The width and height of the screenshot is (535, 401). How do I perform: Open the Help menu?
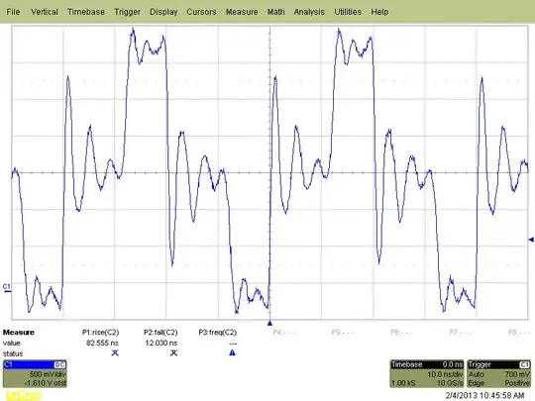pos(379,12)
